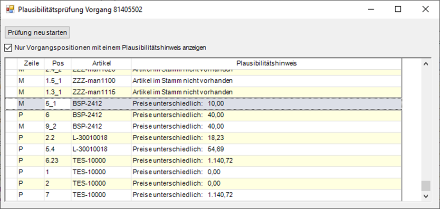Sort the table by the 'Zeile' column header
Image resolution: width=440 pixels, height=209 pixels.
pyautogui.click(x=31, y=63)
